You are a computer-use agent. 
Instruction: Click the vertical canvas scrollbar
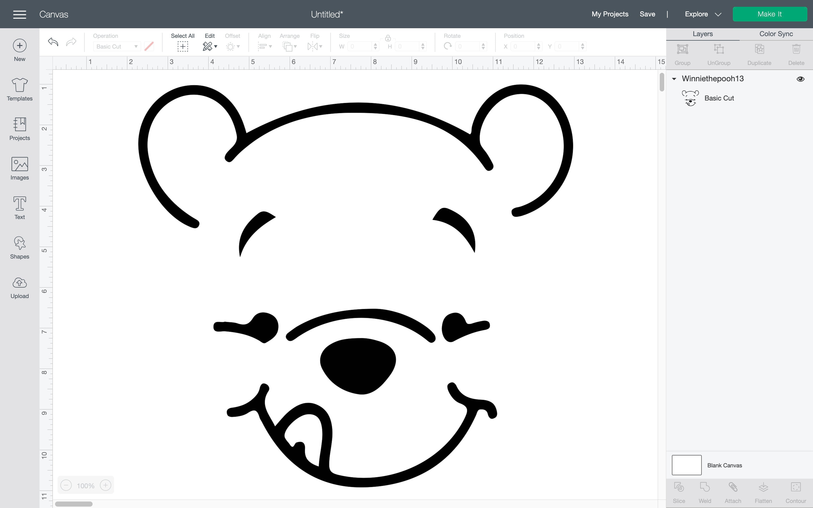661,82
